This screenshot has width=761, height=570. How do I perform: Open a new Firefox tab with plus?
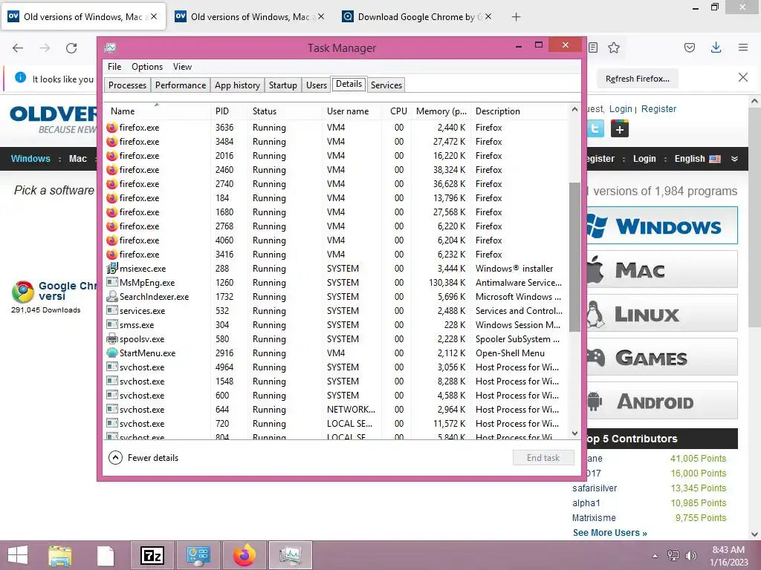[516, 17]
